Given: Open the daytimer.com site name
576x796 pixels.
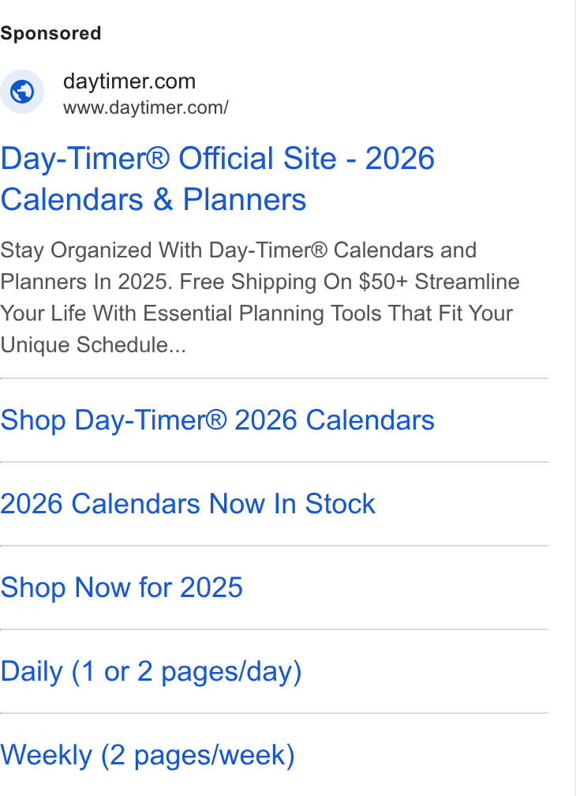Looking at the screenshot, I should [x=129, y=81].
